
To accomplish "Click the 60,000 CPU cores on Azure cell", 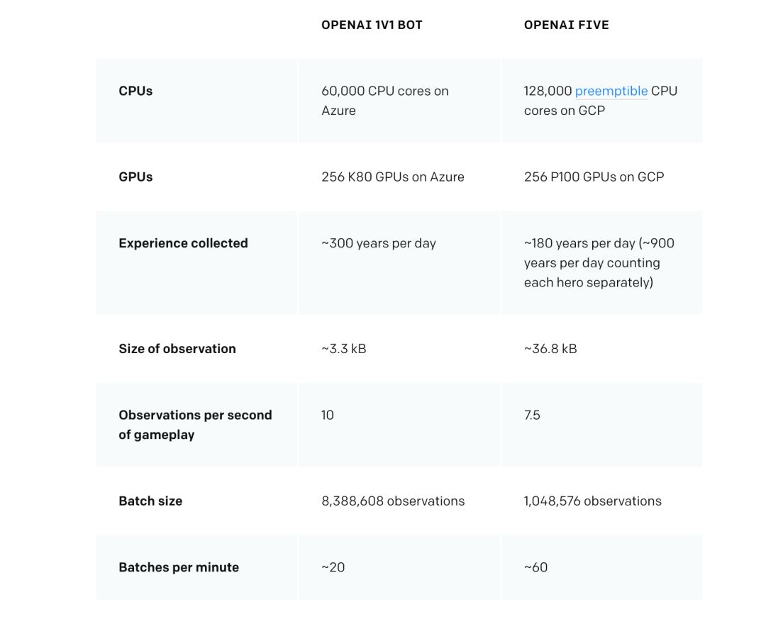I will pos(384,101).
